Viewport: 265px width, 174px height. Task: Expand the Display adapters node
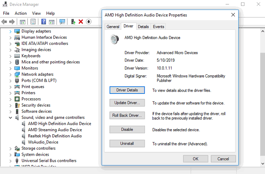[10, 31]
